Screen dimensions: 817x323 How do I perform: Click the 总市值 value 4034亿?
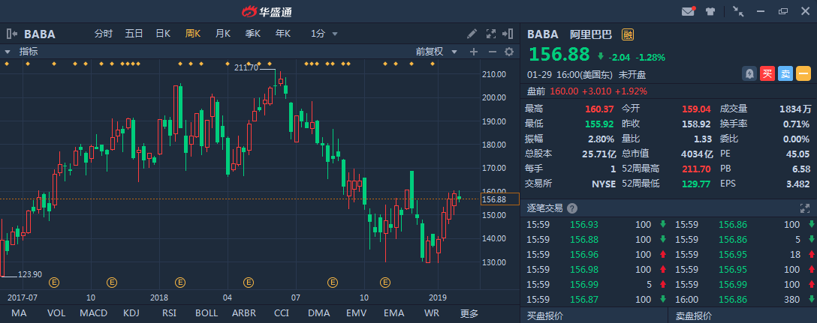pos(697,154)
